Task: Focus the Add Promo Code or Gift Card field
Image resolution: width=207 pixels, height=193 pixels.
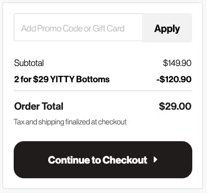Action: click(x=78, y=27)
